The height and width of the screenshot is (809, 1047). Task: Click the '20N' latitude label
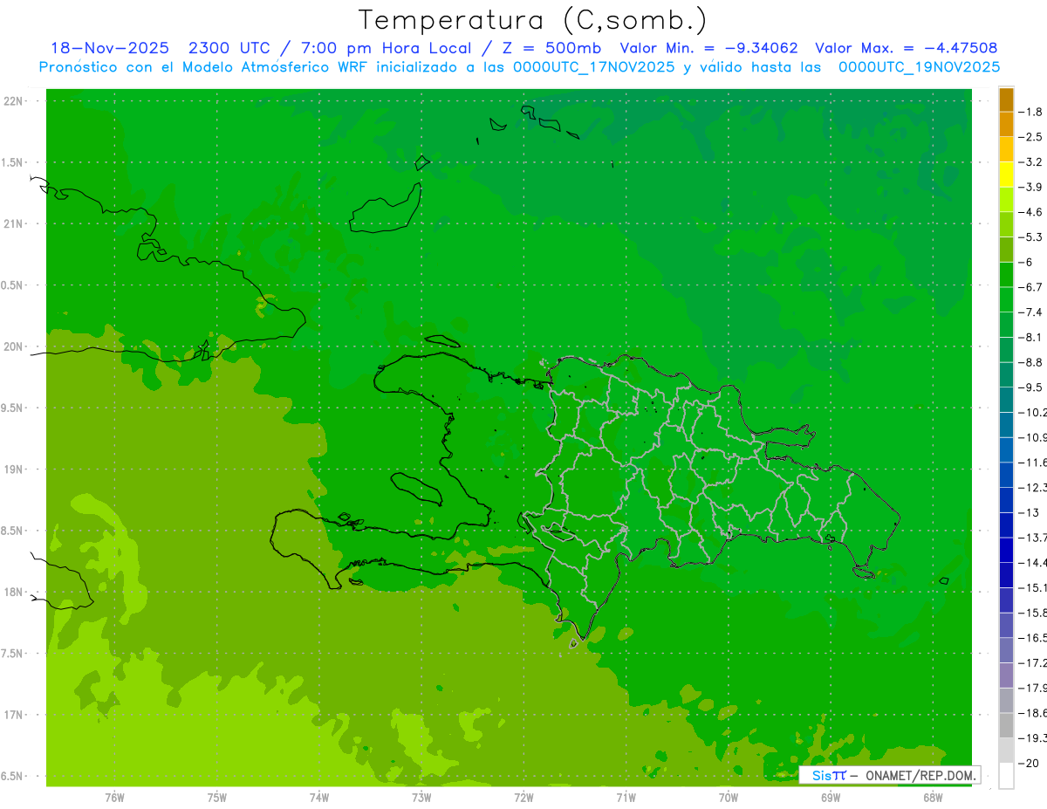coord(12,346)
